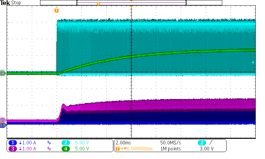Click the channel 4 green ground marker
The width and height of the screenshot is (265, 159).
[x=3, y=73]
